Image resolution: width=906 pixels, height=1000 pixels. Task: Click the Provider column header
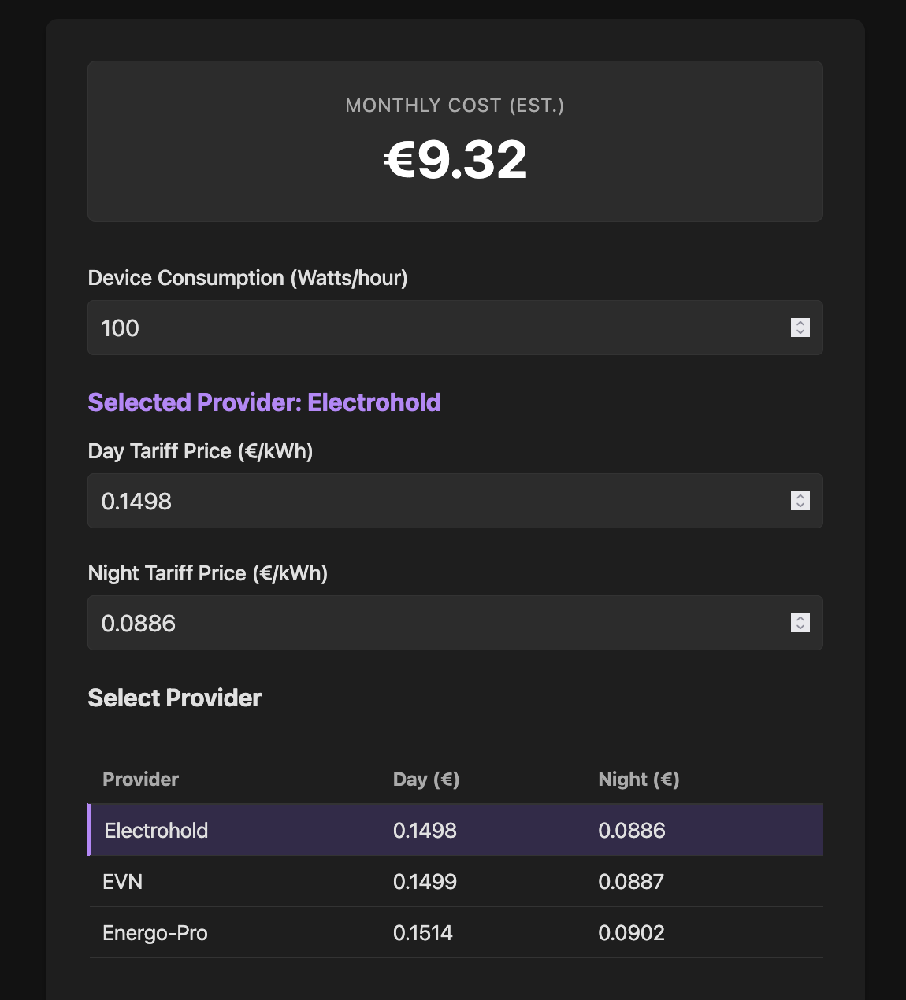click(140, 779)
